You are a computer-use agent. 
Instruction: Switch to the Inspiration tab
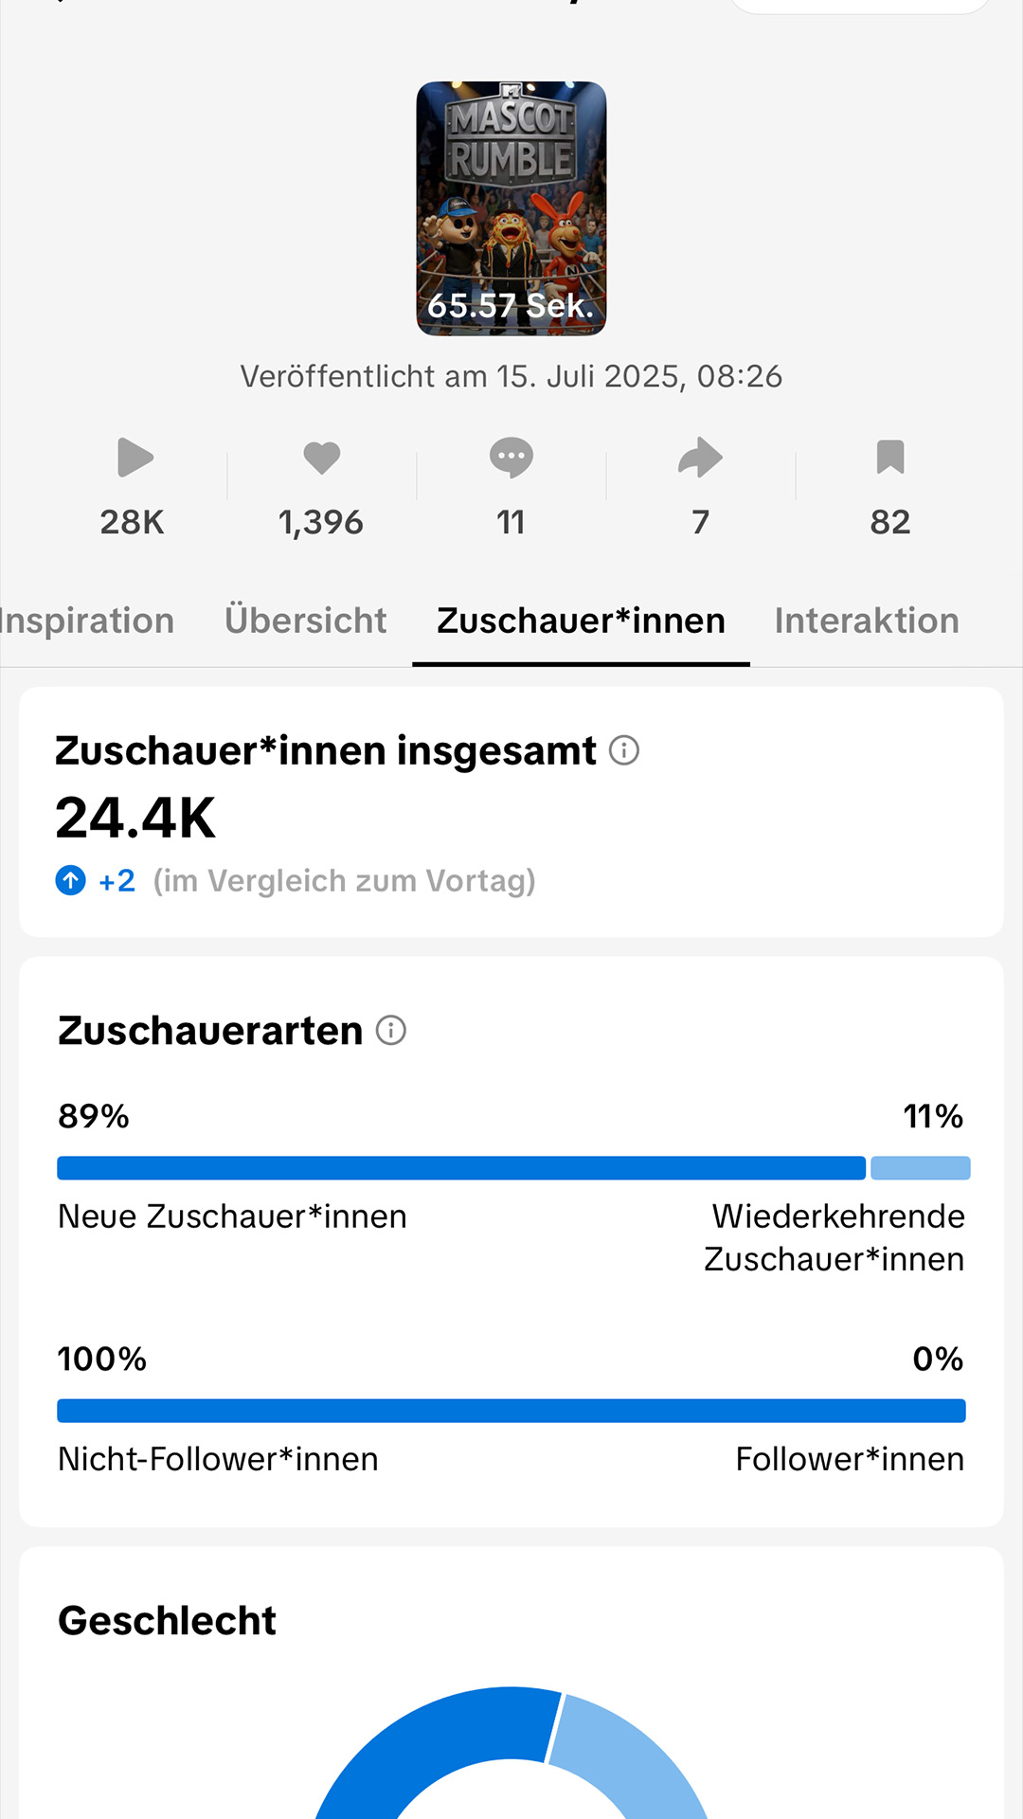(87, 621)
